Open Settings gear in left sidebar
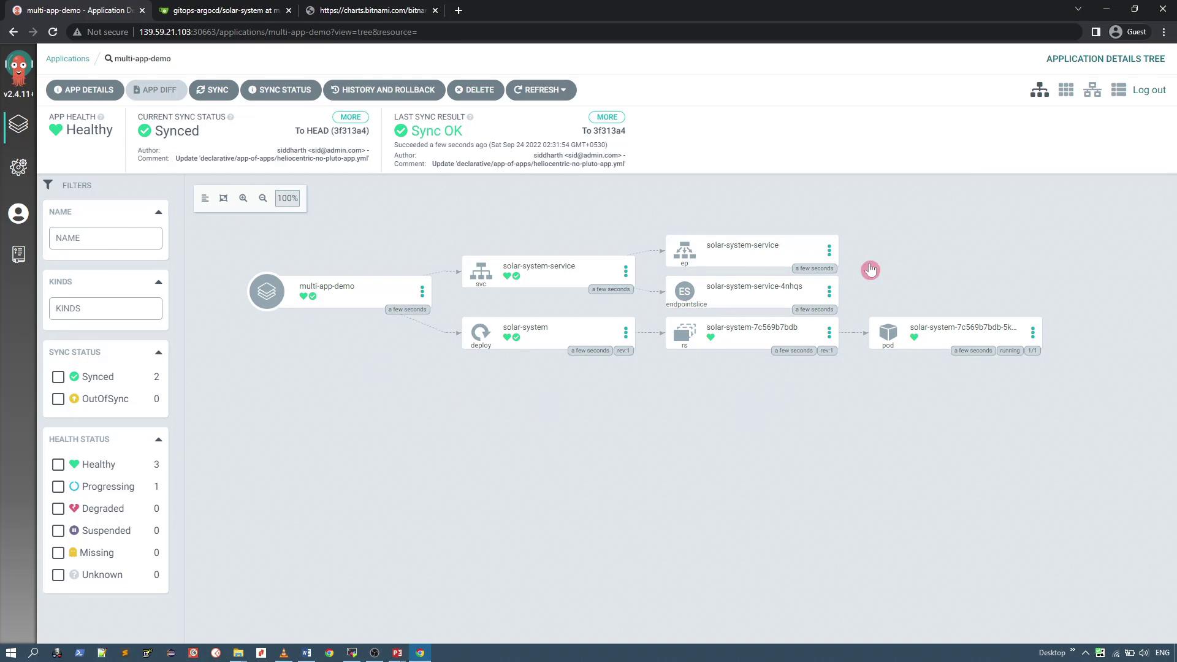This screenshot has width=1177, height=662. click(x=18, y=167)
